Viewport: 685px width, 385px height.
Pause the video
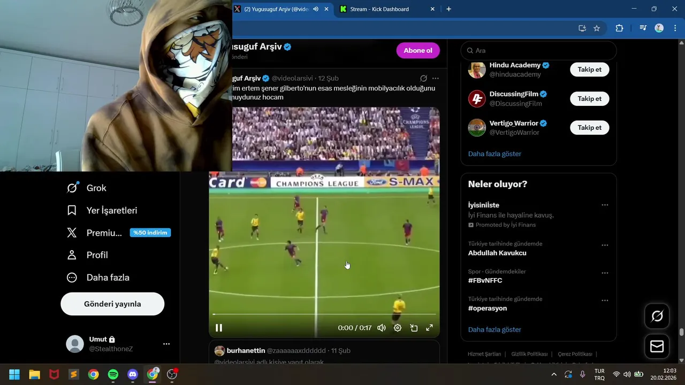click(x=219, y=328)
